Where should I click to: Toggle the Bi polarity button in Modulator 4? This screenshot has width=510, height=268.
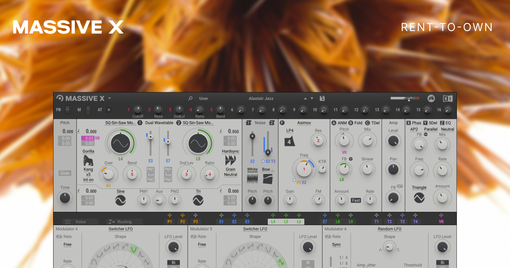pos(173,262)
